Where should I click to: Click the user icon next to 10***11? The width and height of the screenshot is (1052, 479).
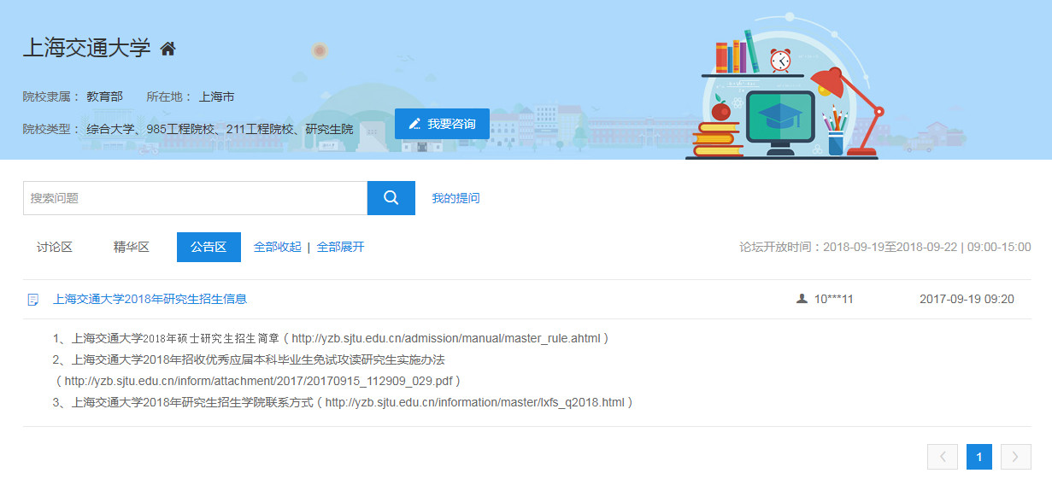point(802,299)
